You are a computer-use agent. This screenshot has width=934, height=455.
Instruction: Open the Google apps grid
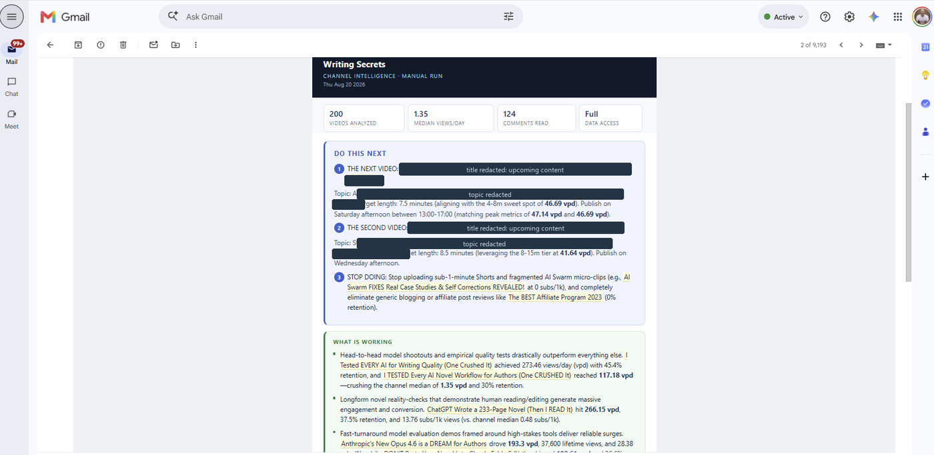[898, 17]
